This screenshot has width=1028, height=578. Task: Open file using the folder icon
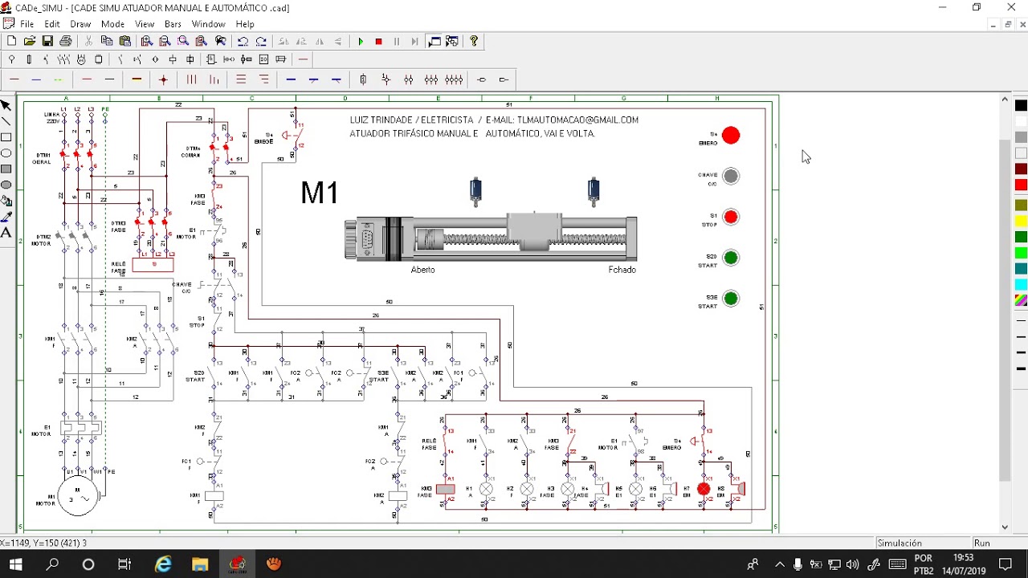point(30,41)
